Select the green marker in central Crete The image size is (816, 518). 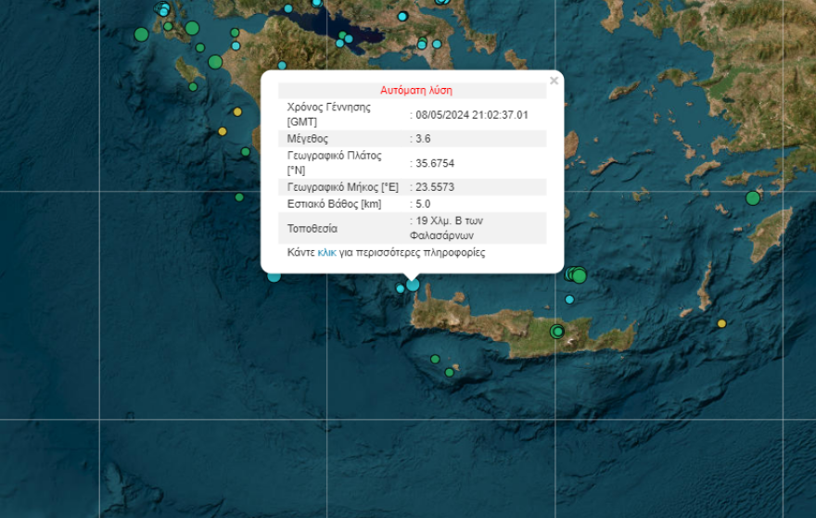(557, 332)
